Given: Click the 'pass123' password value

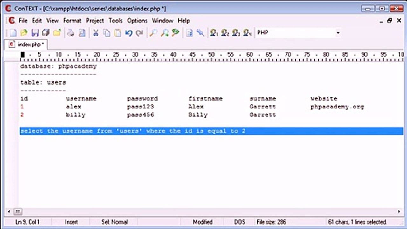Looking at the screenshot, I should click(140, 107).
